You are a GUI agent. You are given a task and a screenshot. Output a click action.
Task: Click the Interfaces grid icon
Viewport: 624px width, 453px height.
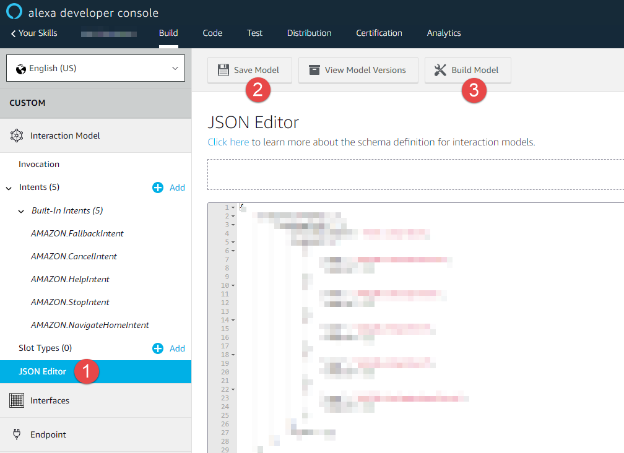17,400
